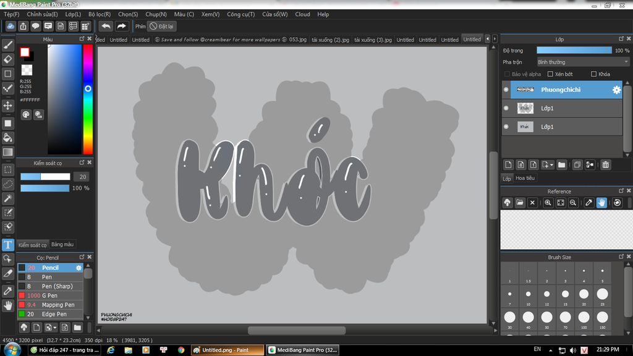
Task: Select the Brush tool in left toolbar
Action: tap(7, 44)
